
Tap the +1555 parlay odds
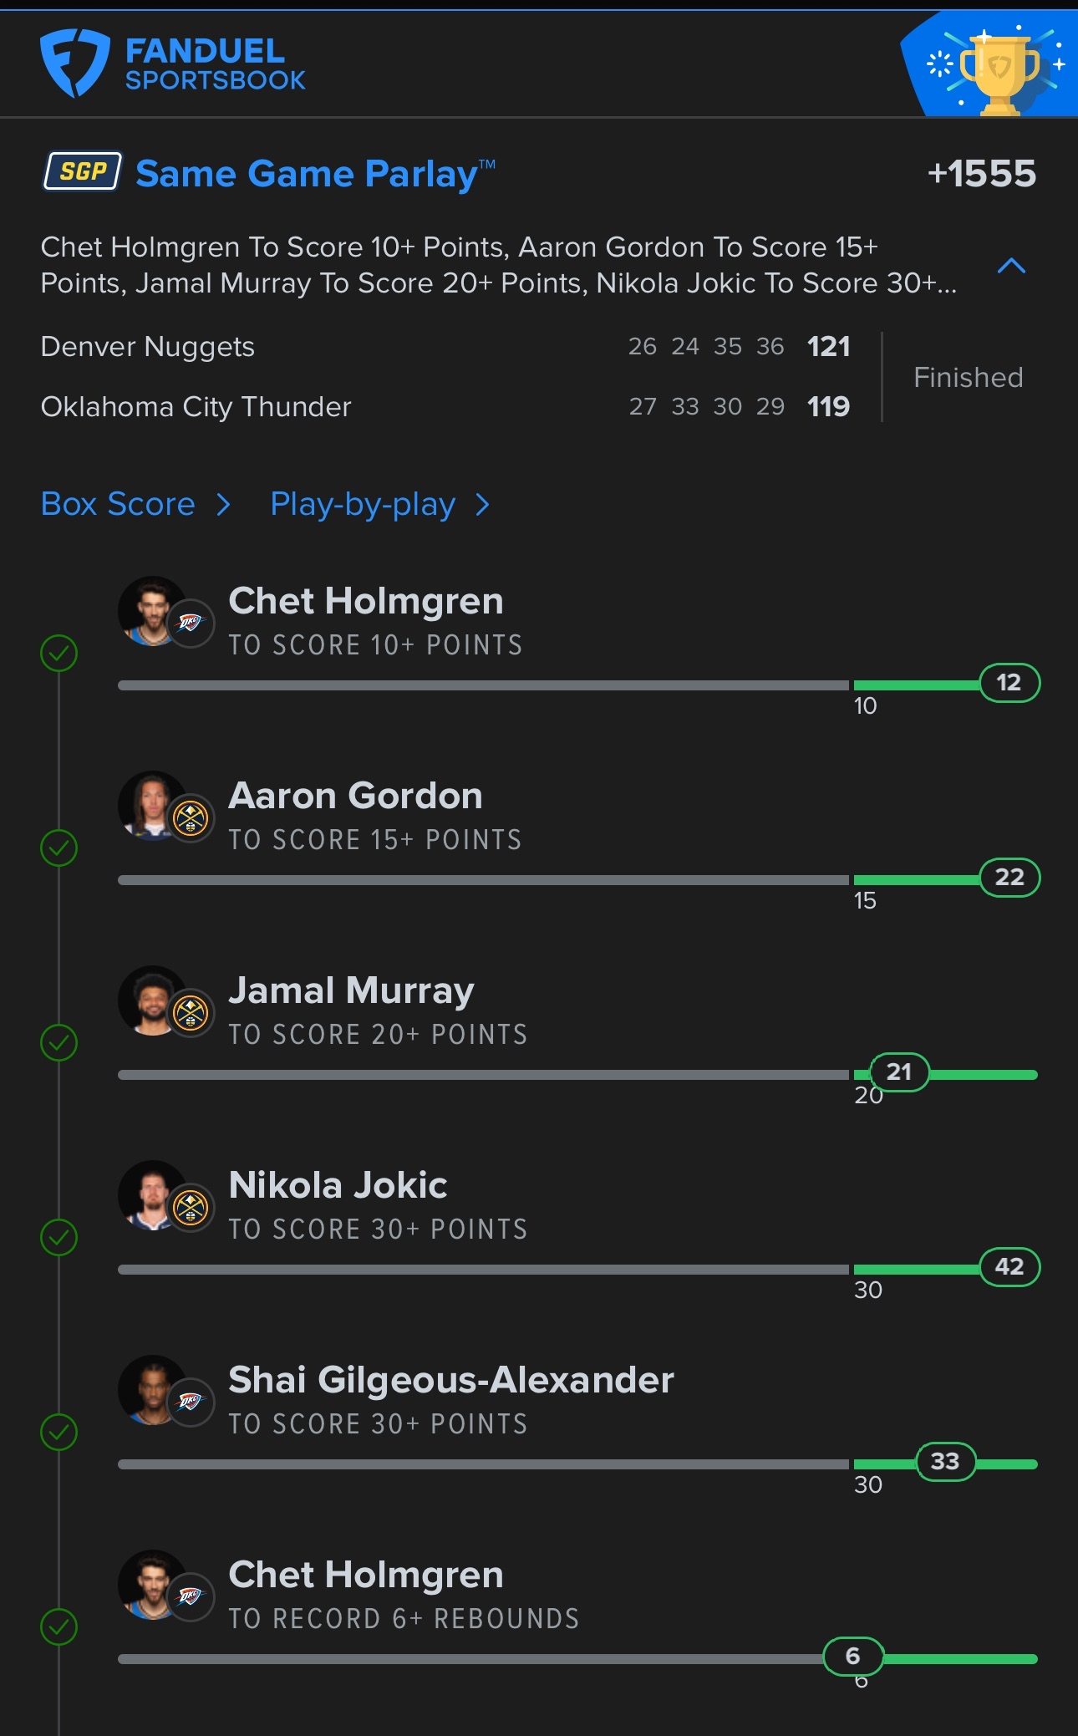tap(981, 174)
